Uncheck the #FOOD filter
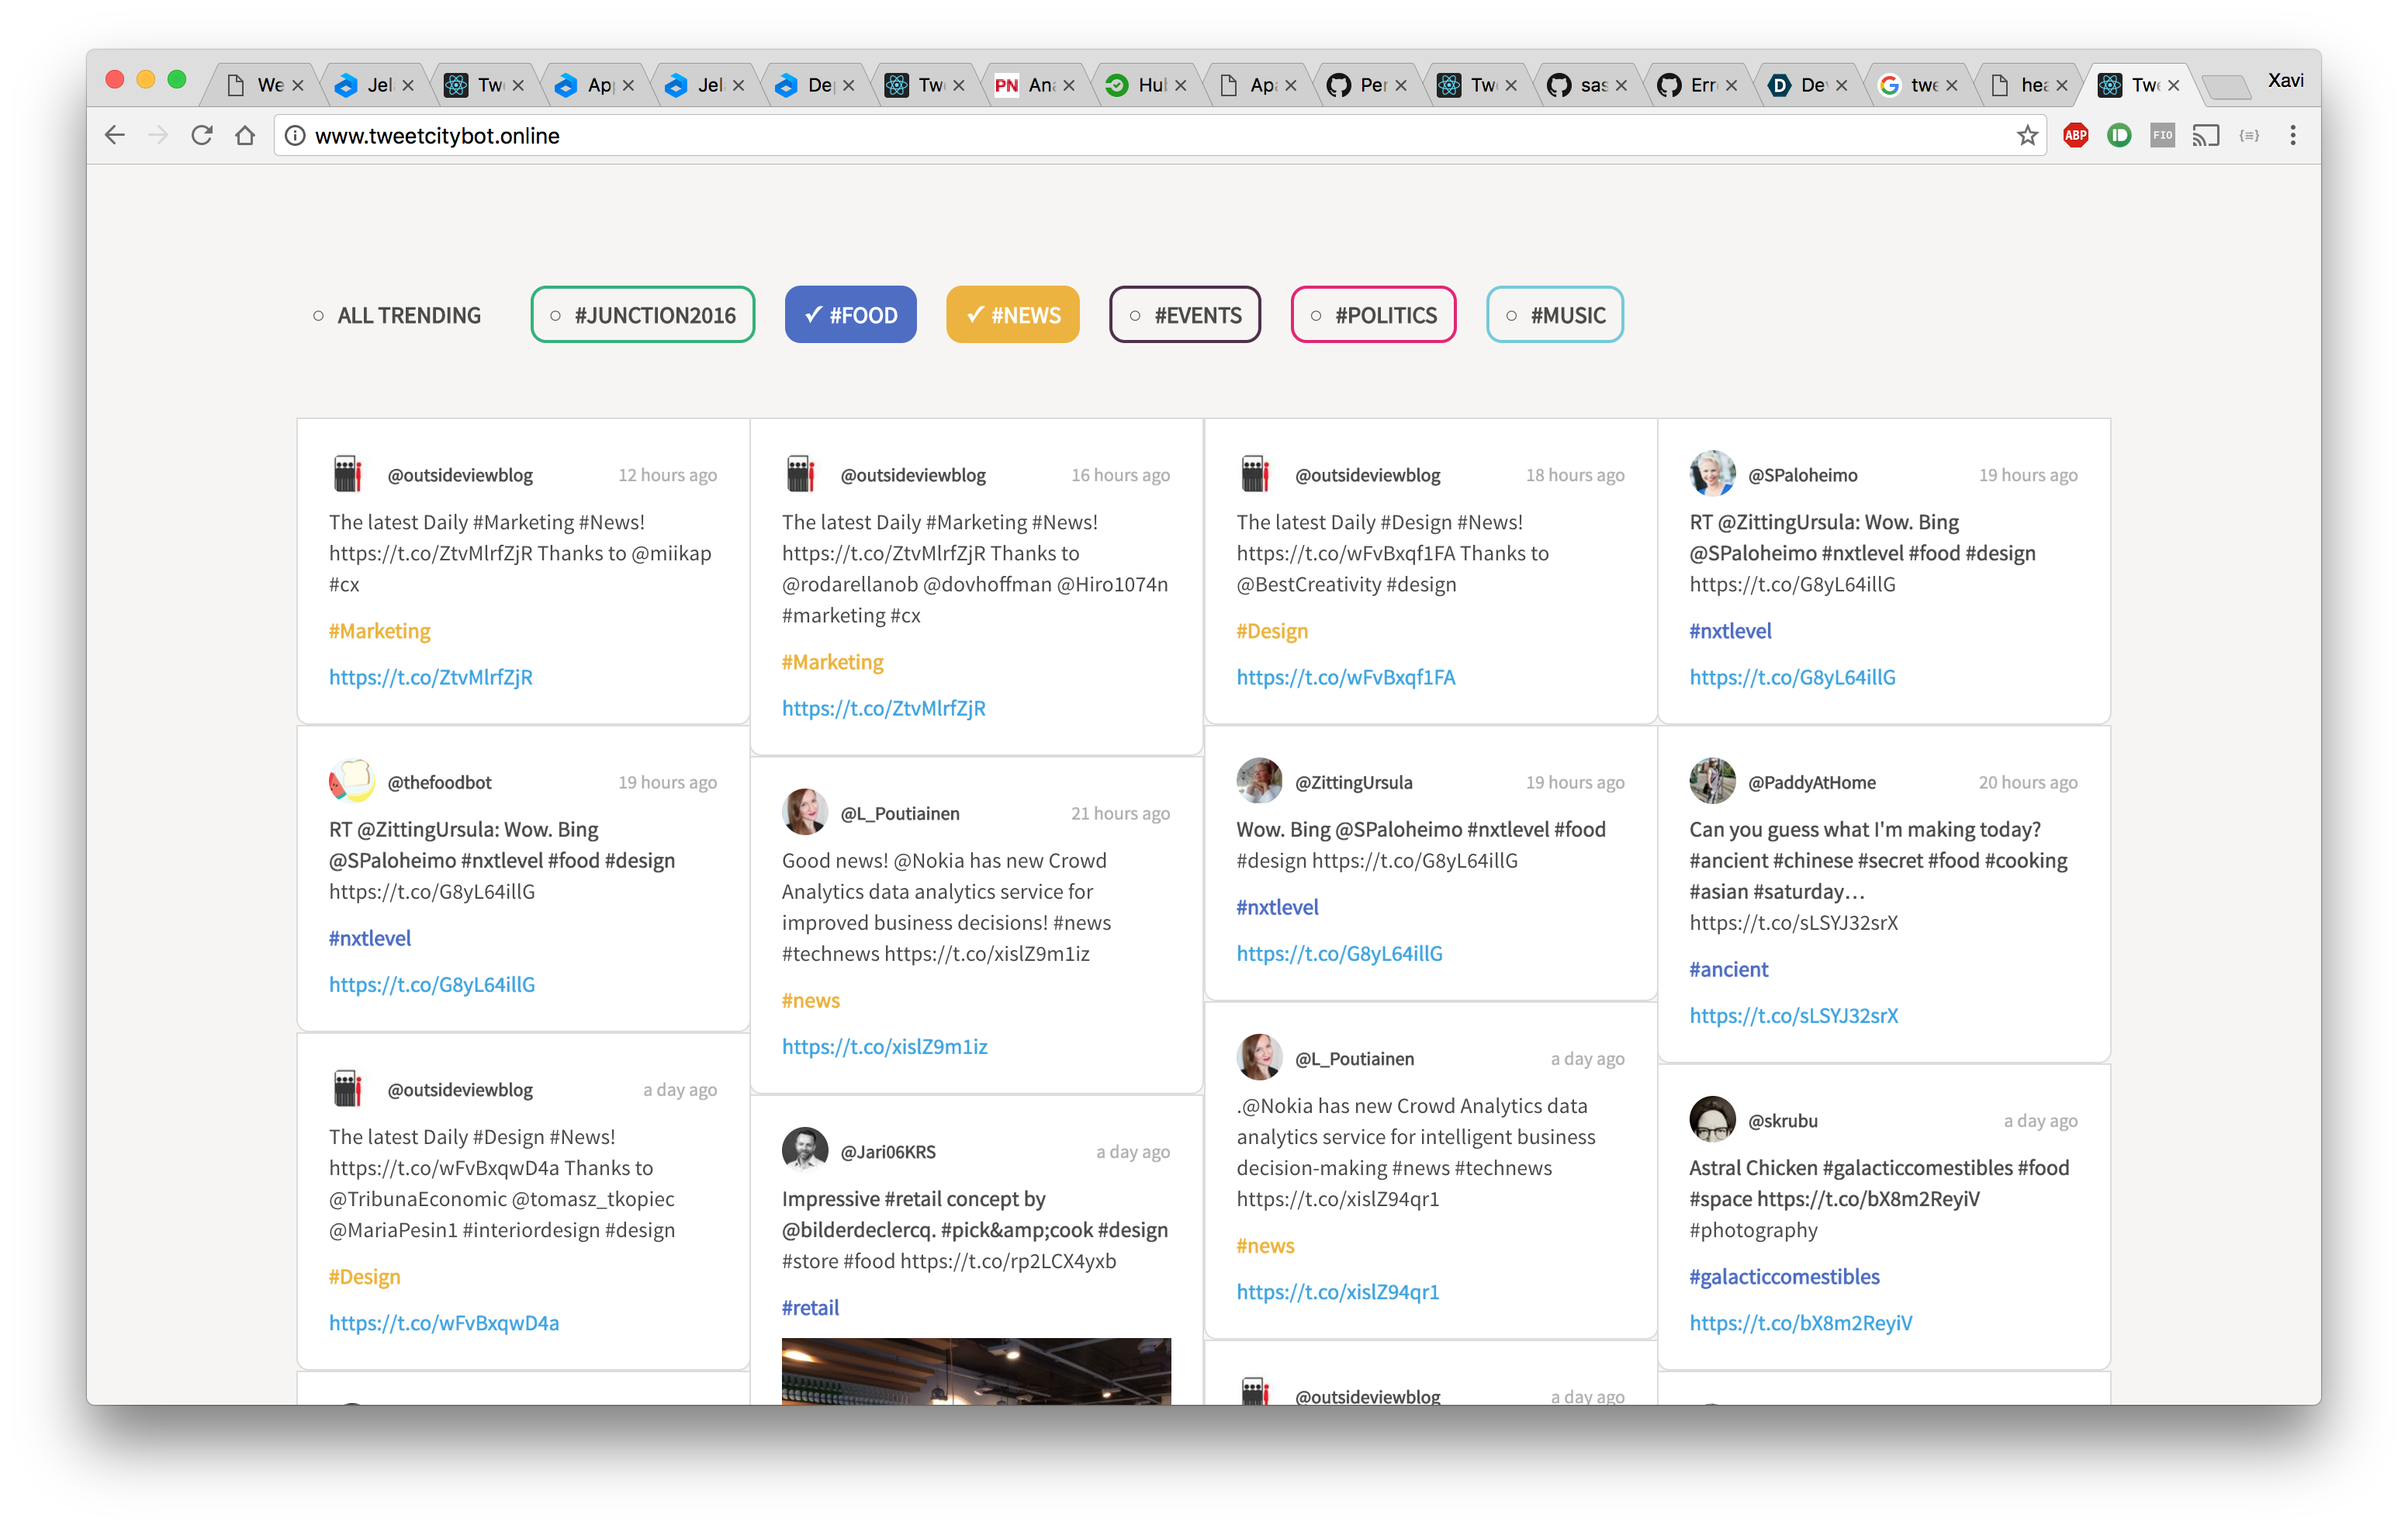 pos(850,315)
